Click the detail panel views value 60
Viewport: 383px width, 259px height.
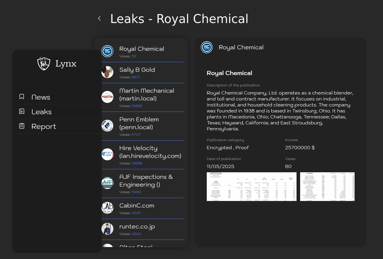[288, 166]
